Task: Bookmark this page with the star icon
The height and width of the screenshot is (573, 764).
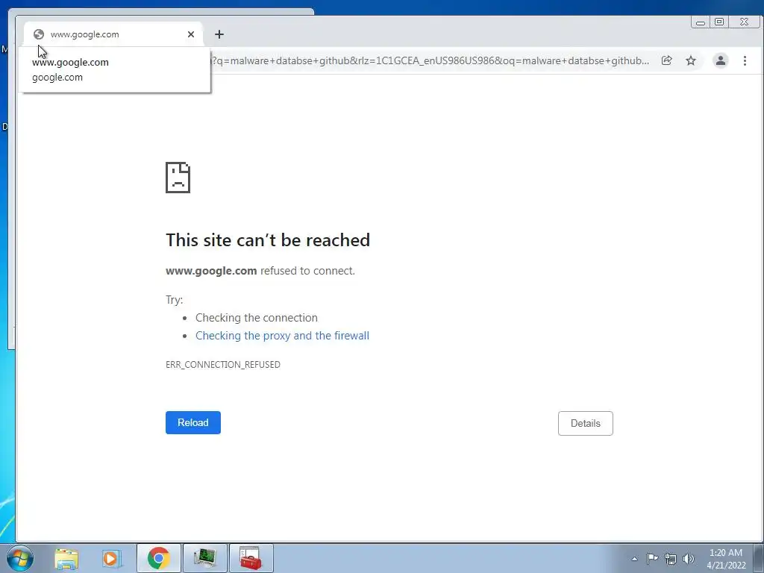Action: pos(691,60)
